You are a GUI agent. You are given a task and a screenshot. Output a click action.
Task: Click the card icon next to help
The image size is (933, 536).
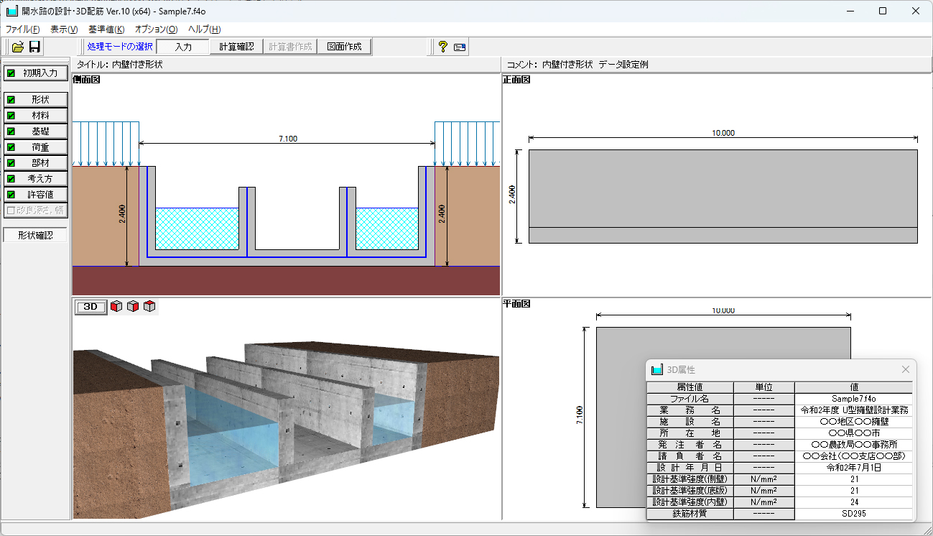coord(460,47)
